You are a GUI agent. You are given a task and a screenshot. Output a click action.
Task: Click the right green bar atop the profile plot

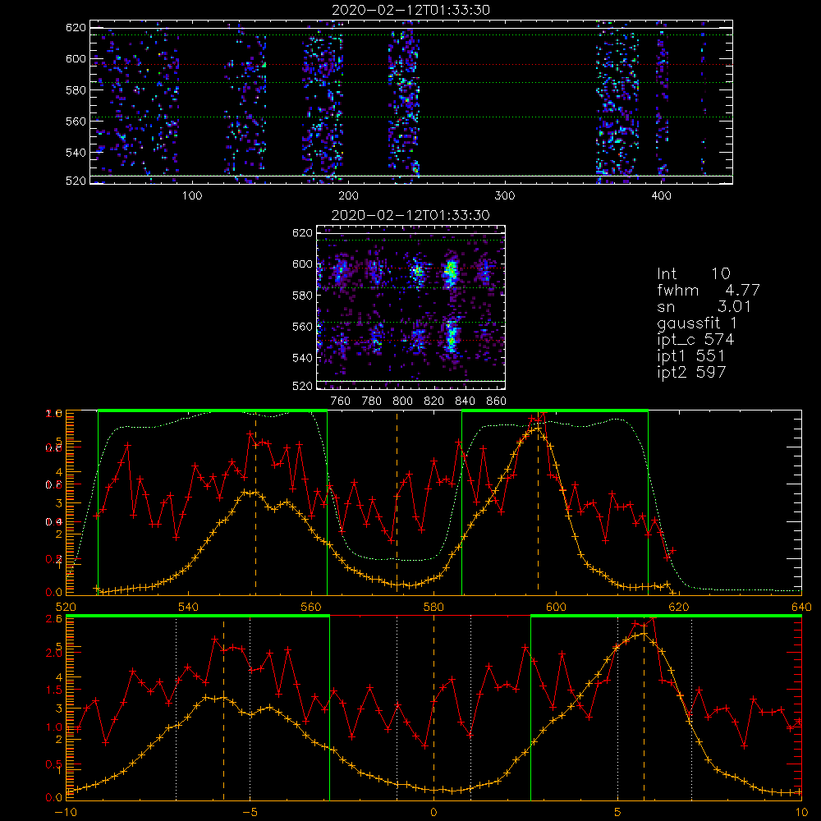555,410
